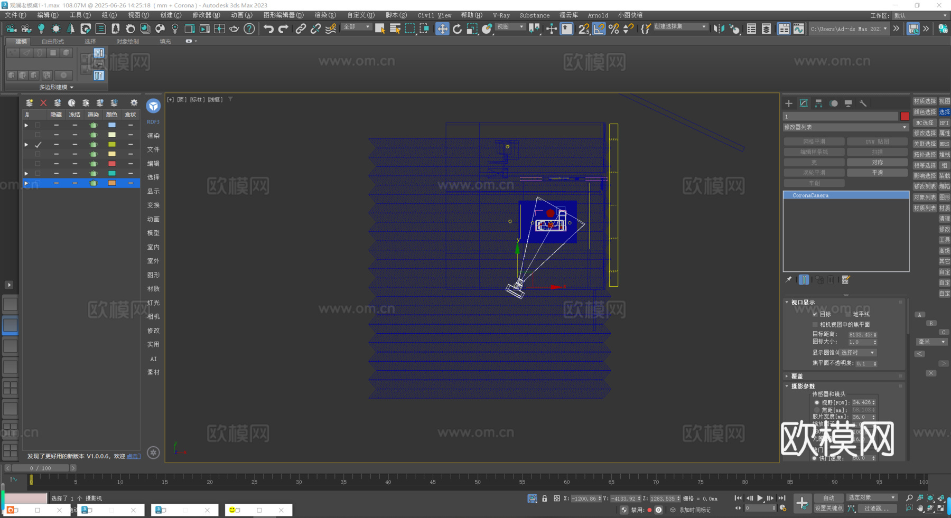Open the 毫米 units dropdown
951x518 pixels.
[x=931, y=342]
